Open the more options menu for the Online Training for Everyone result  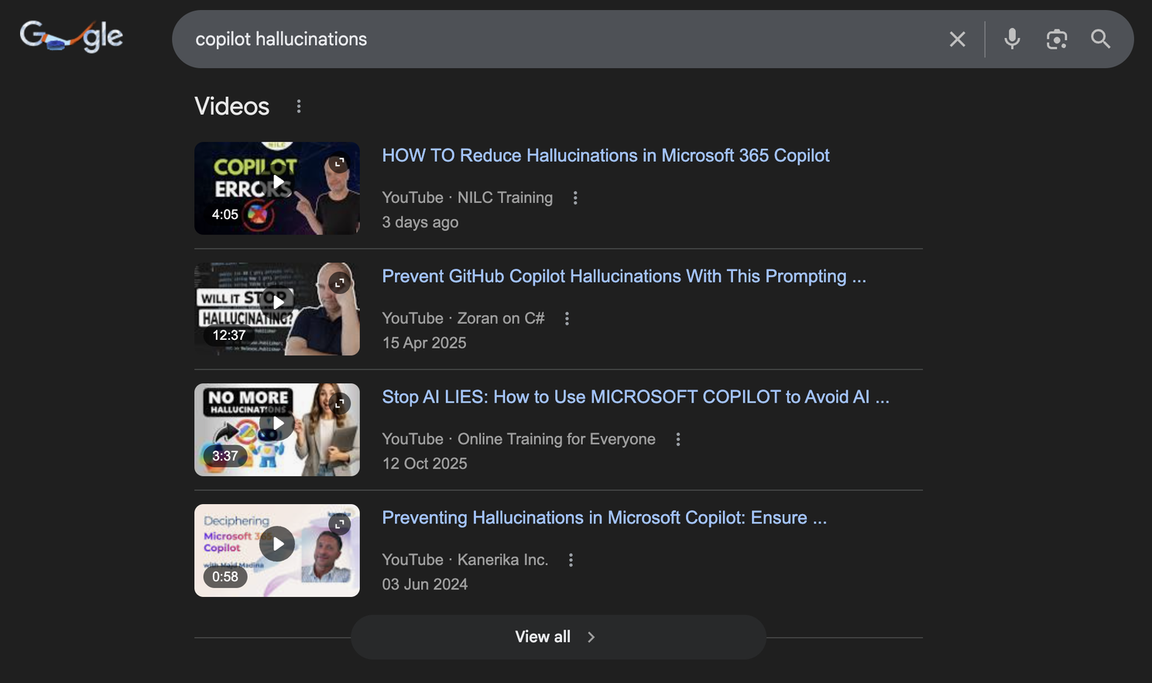point(677,439)
